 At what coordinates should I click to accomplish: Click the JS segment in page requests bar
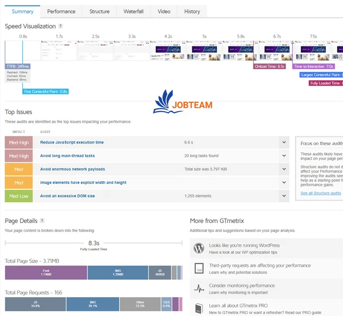click(x=35, y=304)
